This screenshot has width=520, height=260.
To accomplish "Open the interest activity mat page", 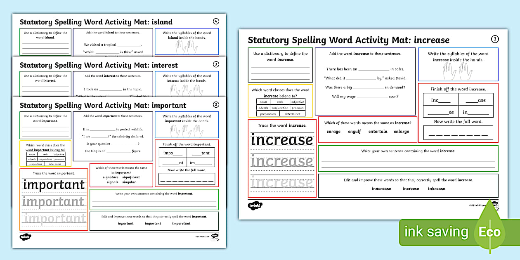I will click(99, 65).
